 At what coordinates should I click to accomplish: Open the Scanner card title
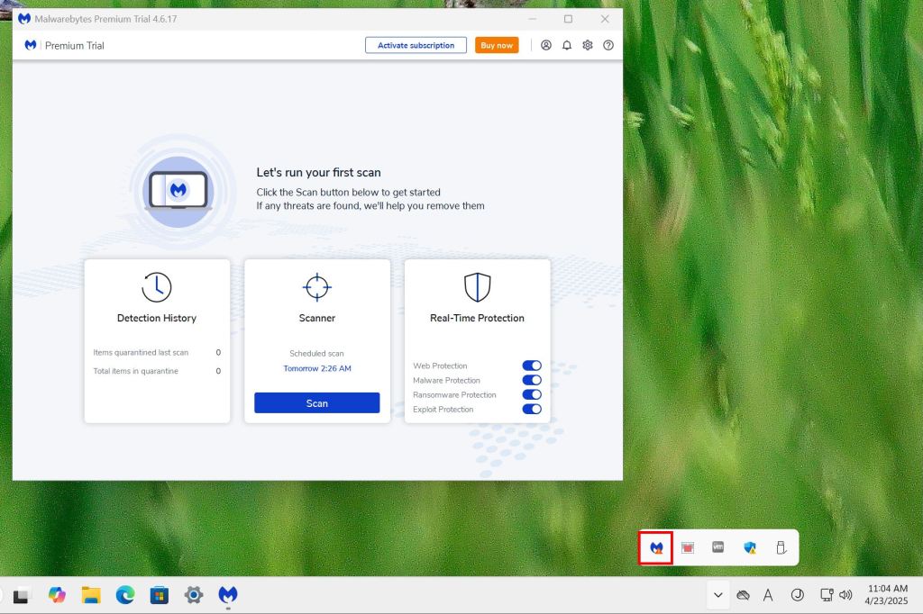point(316,318)
